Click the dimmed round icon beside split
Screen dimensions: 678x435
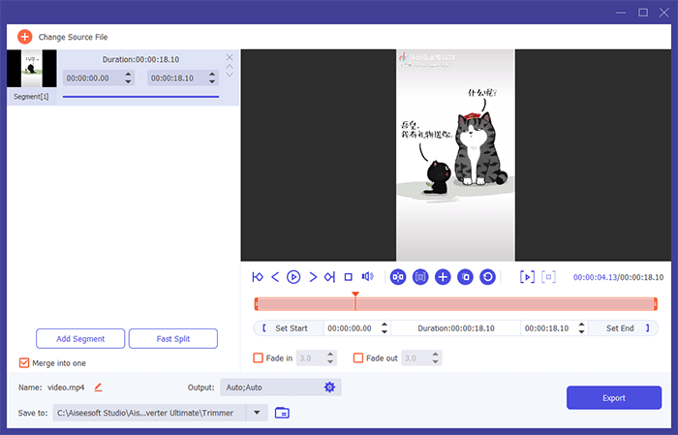420,277
